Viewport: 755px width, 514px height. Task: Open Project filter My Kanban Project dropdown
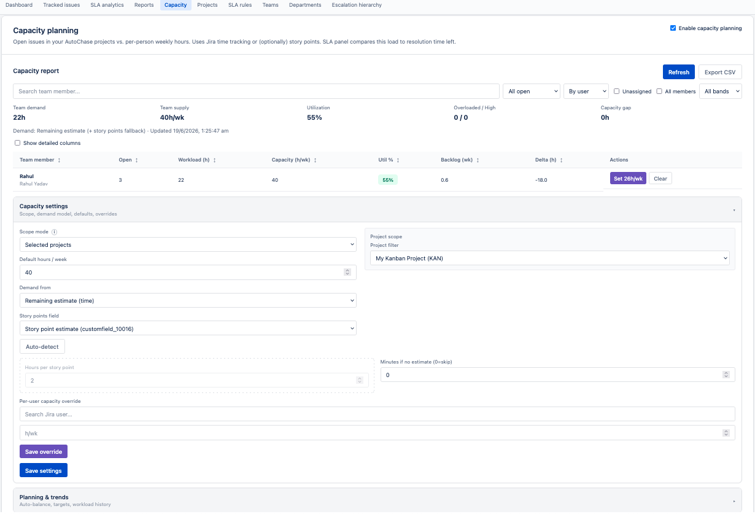pos(550,259)
